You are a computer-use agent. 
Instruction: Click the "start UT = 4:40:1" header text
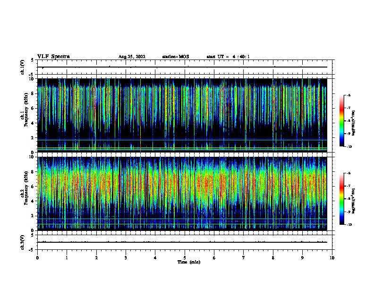[228, 57]
